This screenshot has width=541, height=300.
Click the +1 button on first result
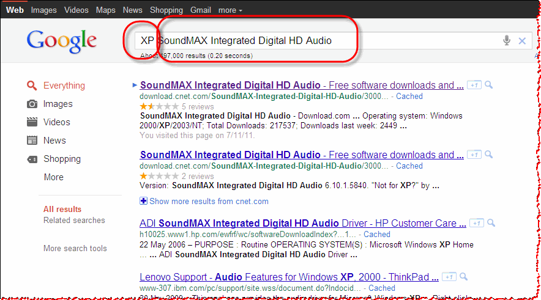coord(474,85)
